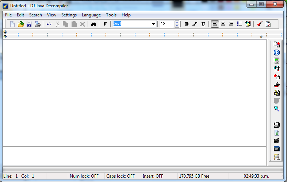Click the New document icon
The width and height of the screenshot is (287, 182).
point(12,24)
